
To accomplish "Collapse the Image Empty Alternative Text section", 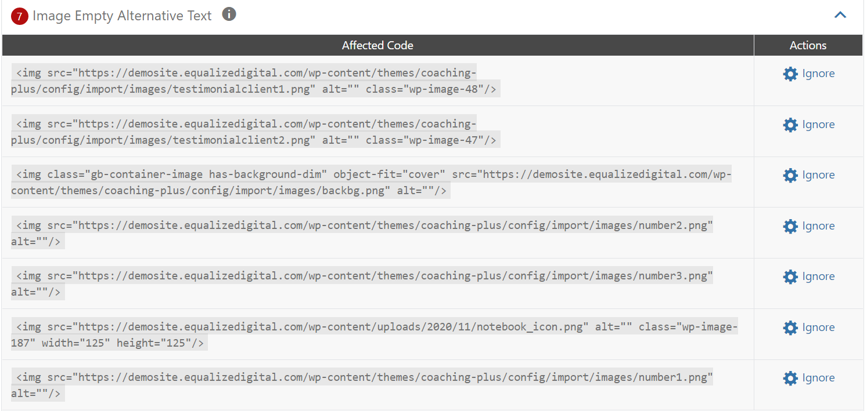I will tap(840, 14).
